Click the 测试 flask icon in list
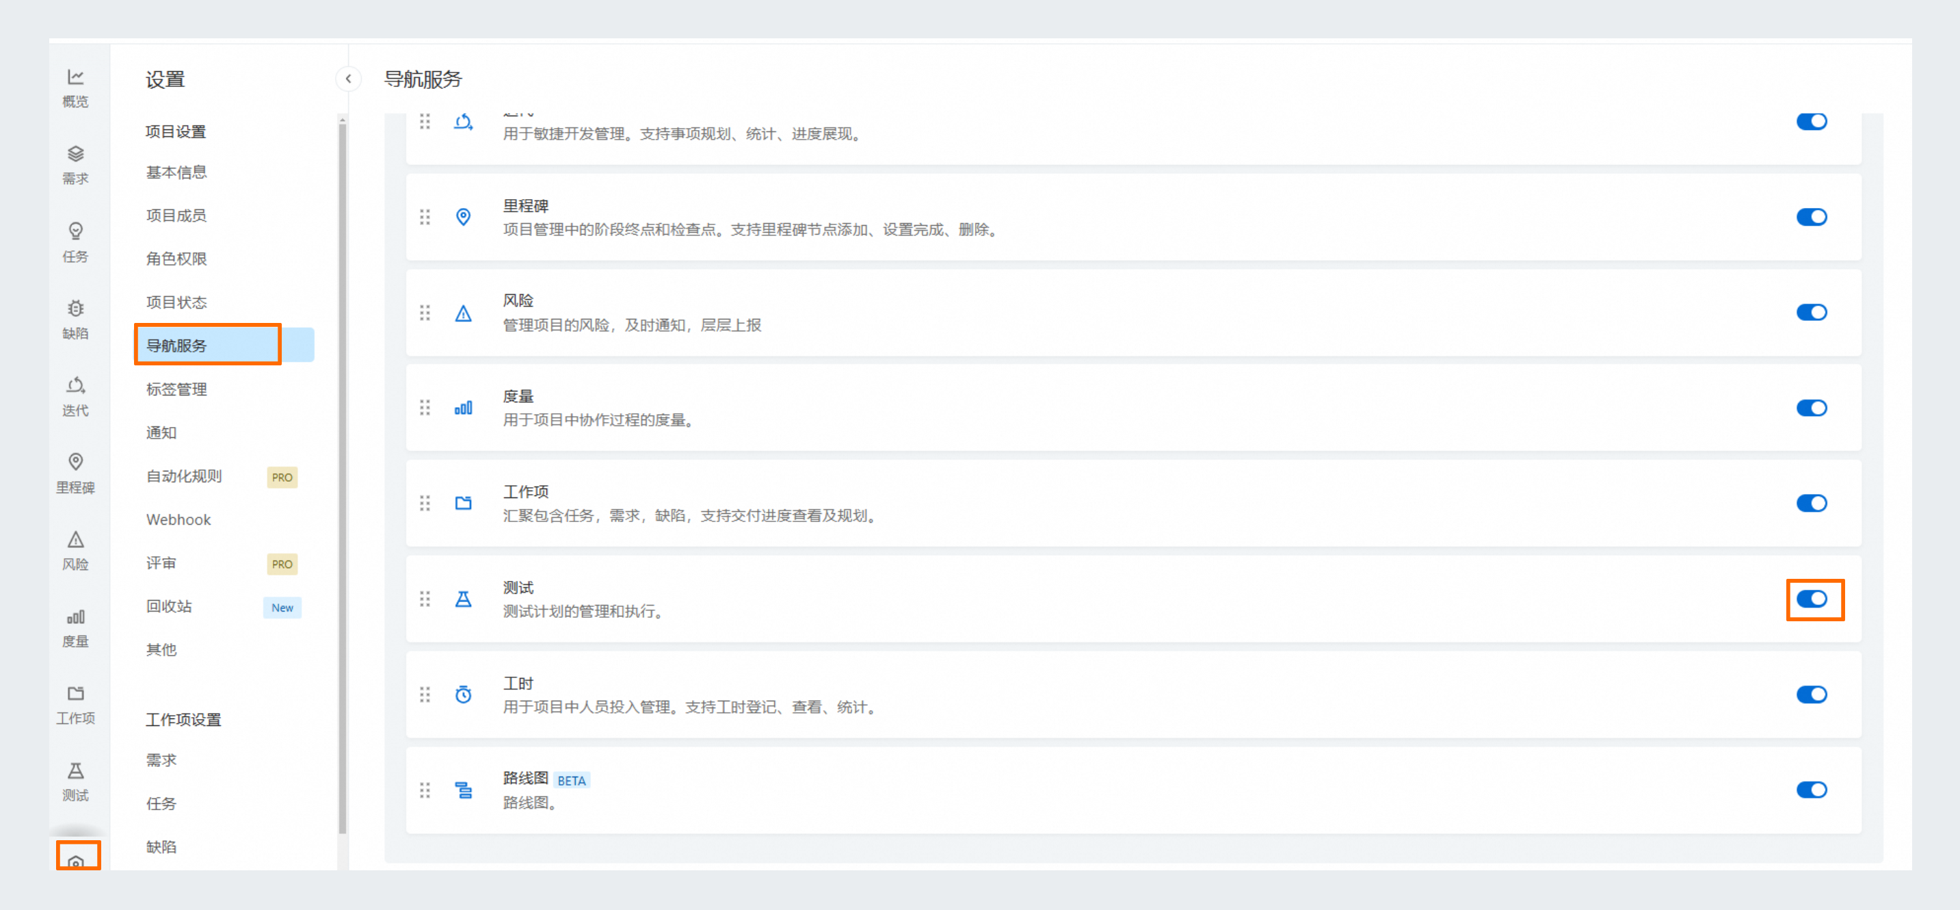Viewport: 1960px width, 910px height. tap(464, 599)
